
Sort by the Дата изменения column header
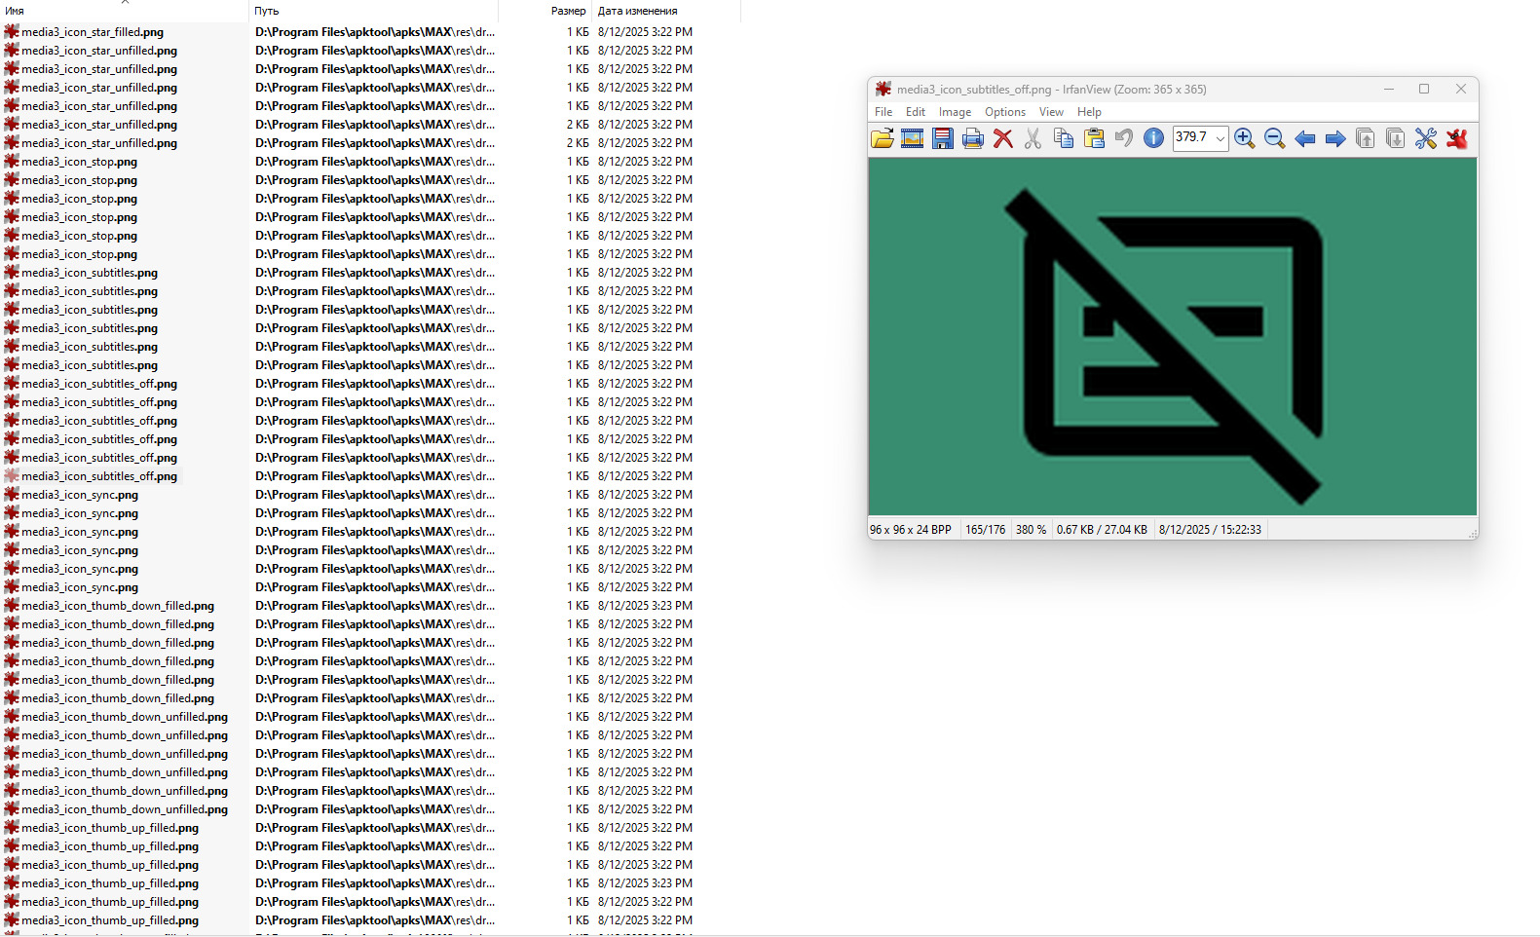click(x=666, y=11)
